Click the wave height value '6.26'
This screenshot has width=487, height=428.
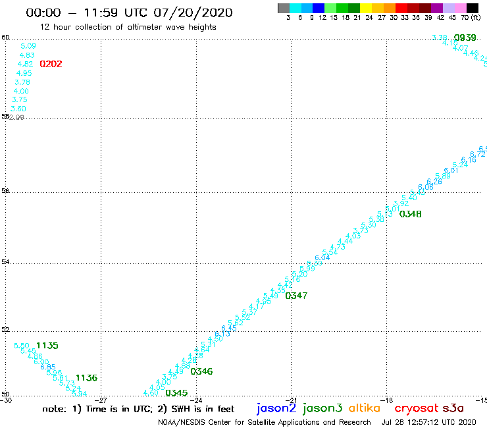pos(434,182)
